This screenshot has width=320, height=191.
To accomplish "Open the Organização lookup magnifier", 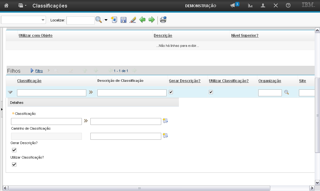I will tap(287, 93).
